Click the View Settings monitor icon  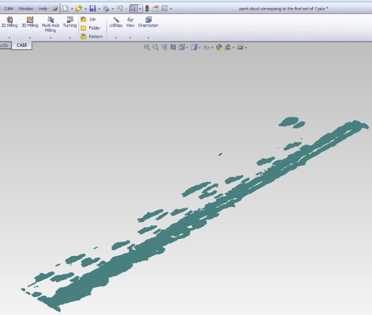click(x=240, y=47)
